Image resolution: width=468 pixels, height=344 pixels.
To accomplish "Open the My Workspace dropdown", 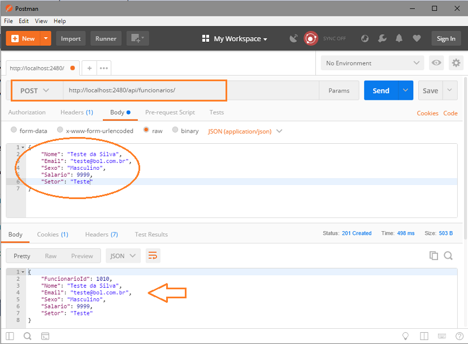I will coord(235,39).
